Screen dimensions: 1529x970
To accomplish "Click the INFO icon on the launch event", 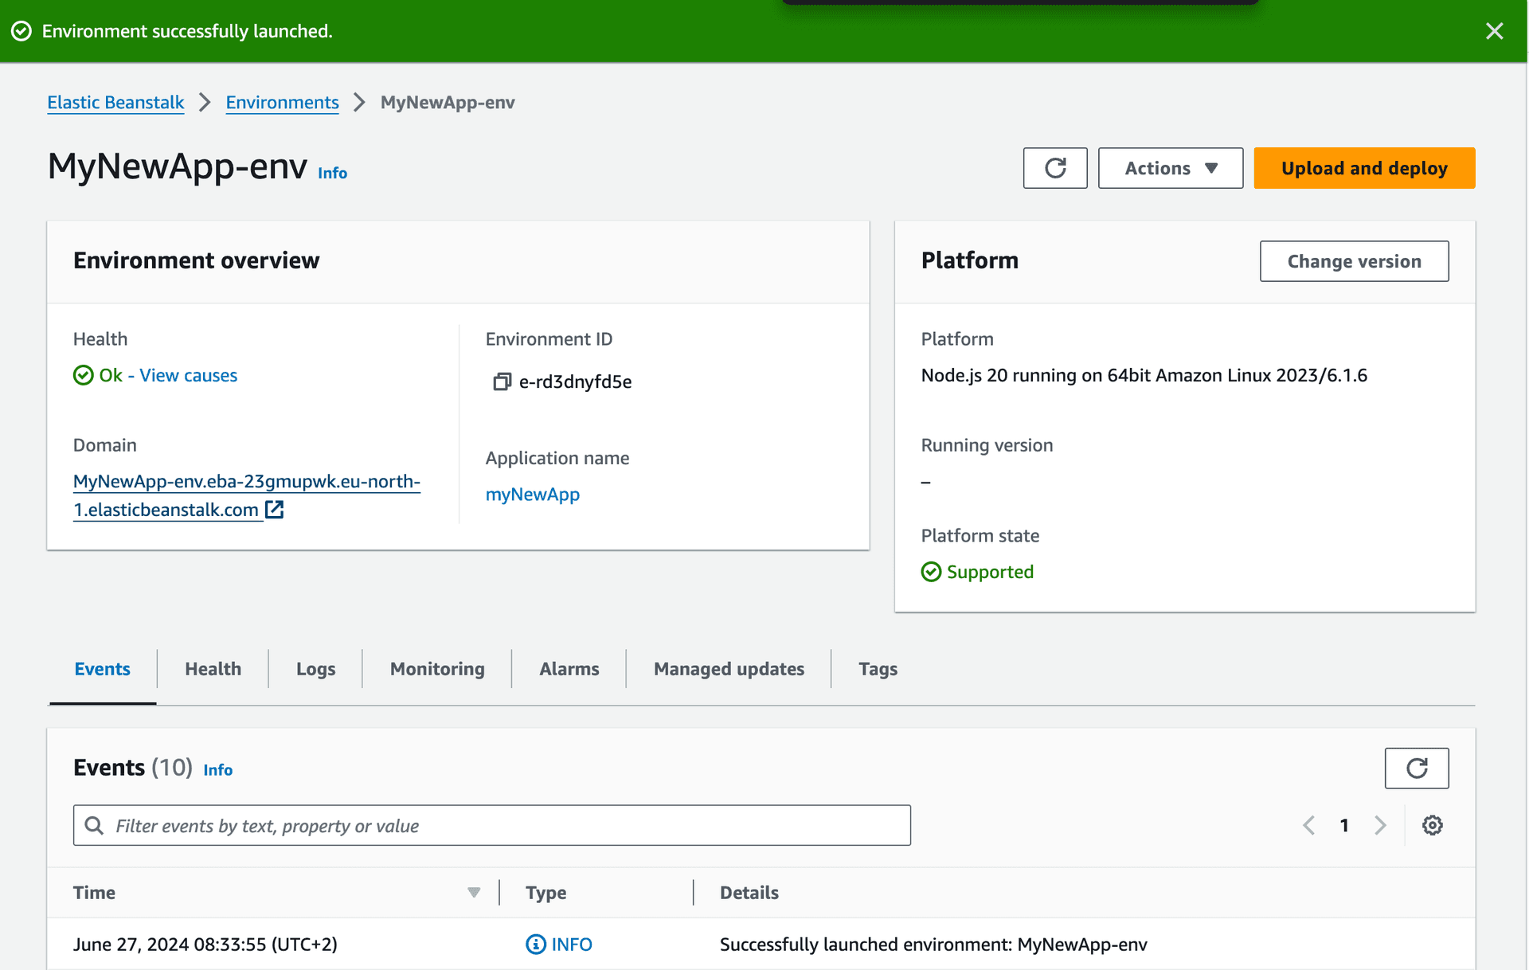I will coord(536,944).
